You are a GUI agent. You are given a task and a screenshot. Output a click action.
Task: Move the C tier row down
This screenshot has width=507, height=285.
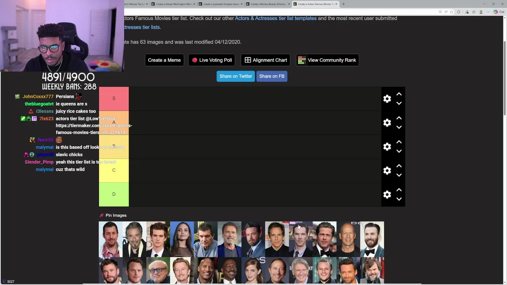pyautogui.click(x=399, y=175)
